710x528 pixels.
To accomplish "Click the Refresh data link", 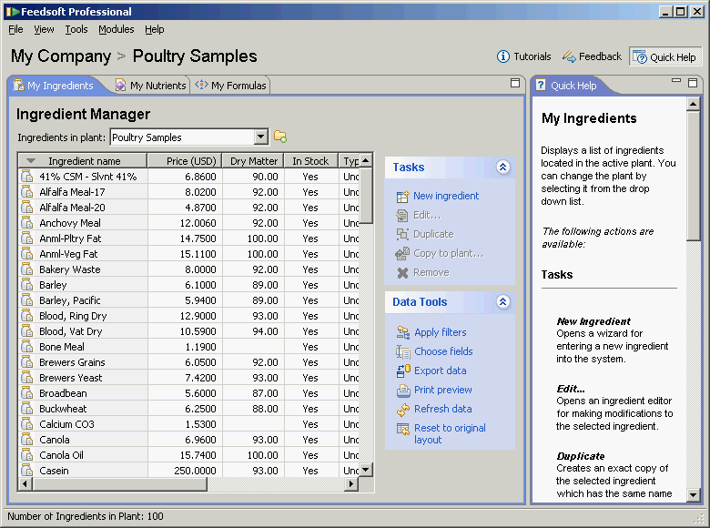I will tap(443, 409).
